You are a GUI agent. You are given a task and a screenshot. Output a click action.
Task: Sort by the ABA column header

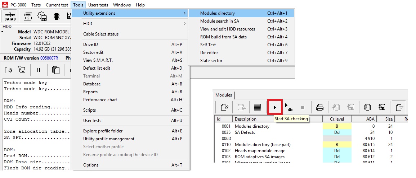pyautogui.click(x=364, y=119)
